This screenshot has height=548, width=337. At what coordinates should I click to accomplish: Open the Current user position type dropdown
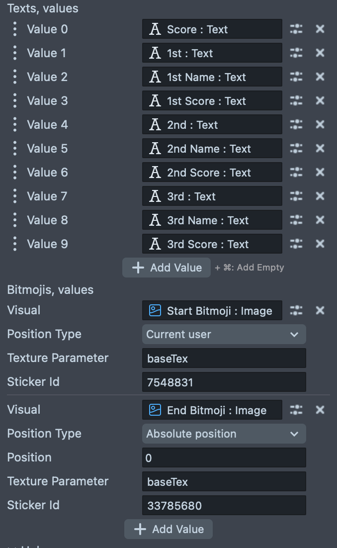(224, 335)
